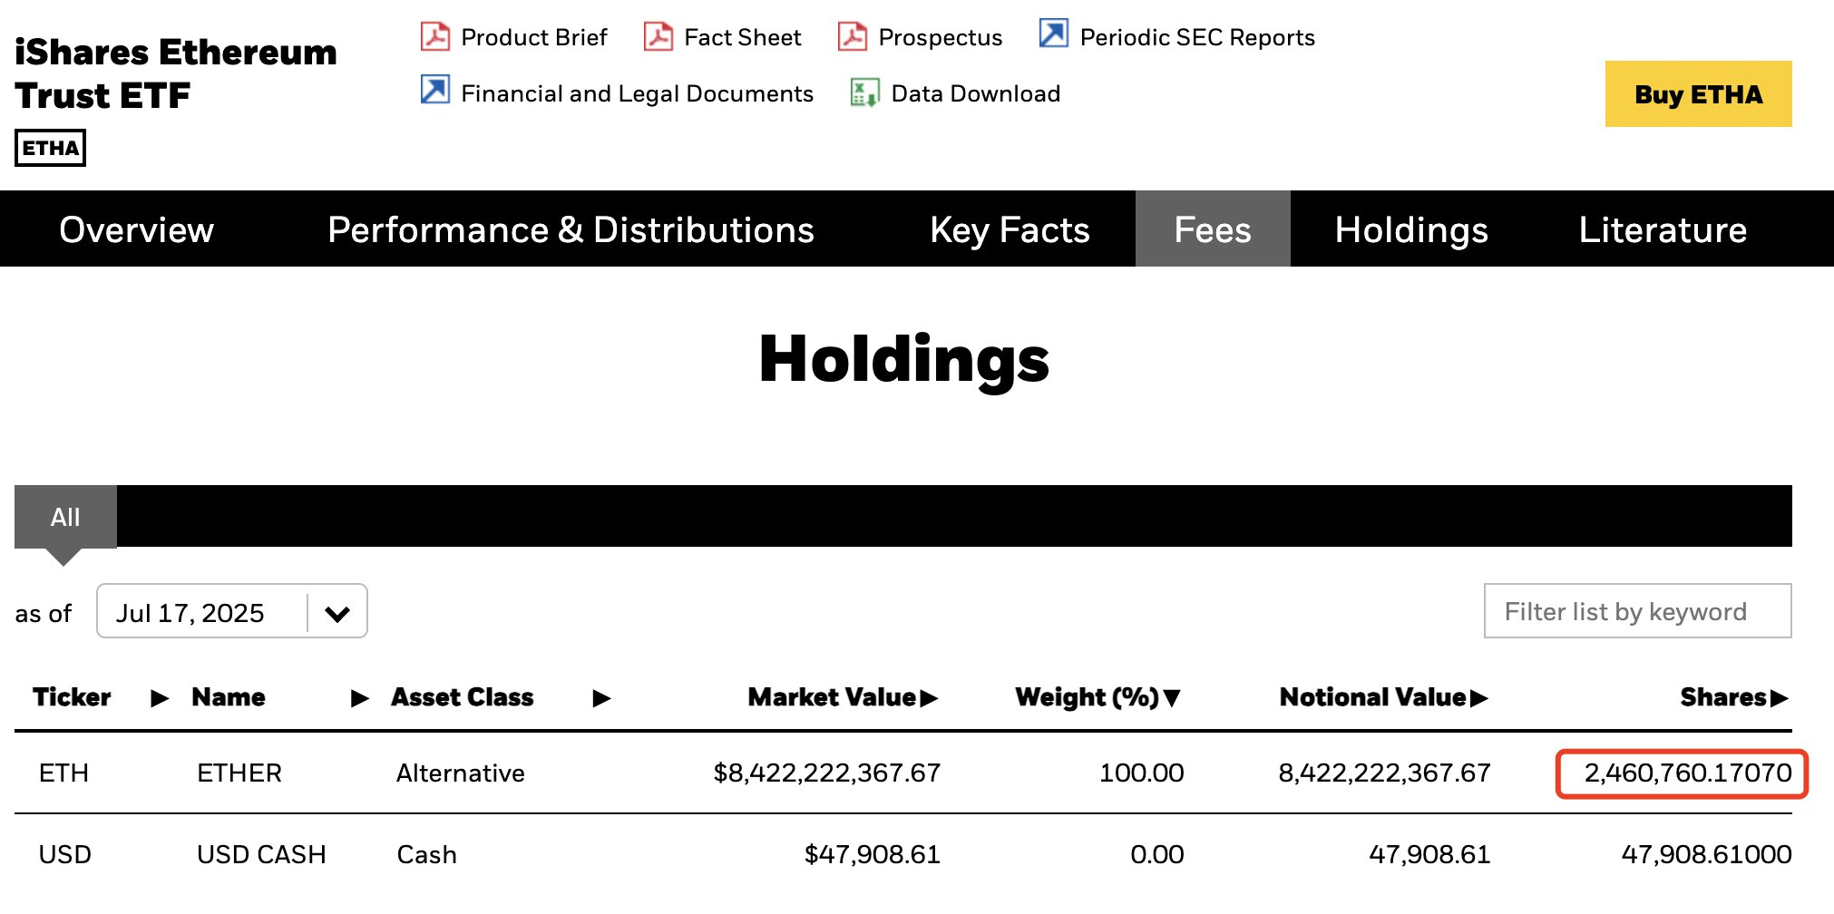Click the Data Download spreadsheet icon

click(863, 92)
